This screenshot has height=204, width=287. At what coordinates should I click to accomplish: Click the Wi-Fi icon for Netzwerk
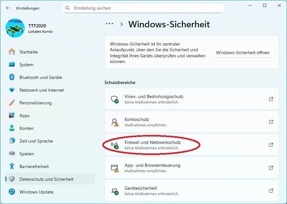click(12, 90)
